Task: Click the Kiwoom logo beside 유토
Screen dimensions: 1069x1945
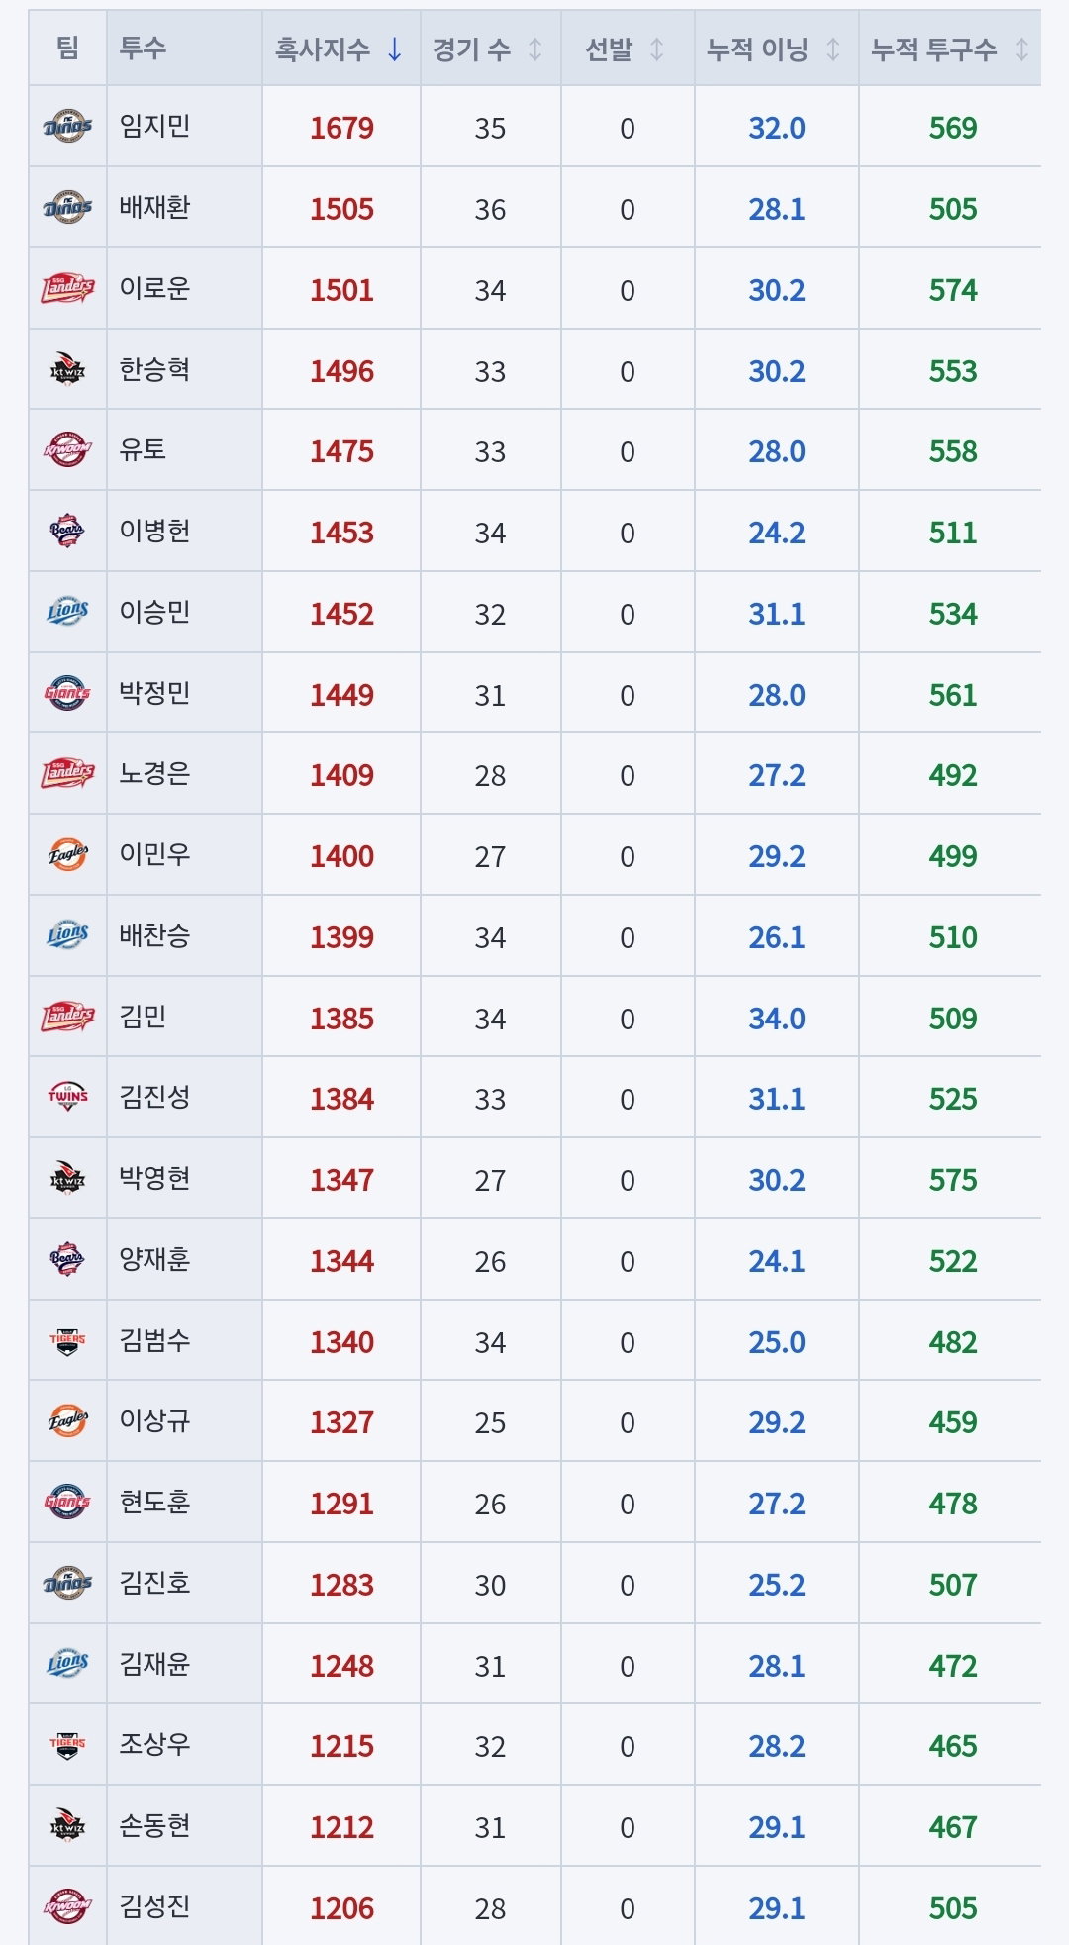Action: click(x=67, y=450)
